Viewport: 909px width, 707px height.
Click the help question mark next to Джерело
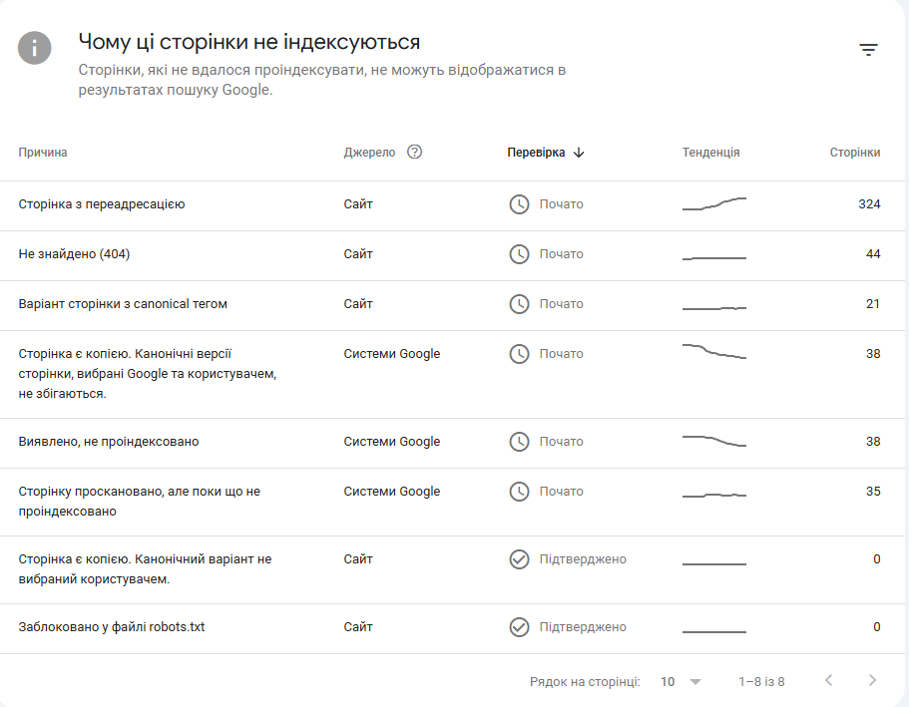point(414,152)
